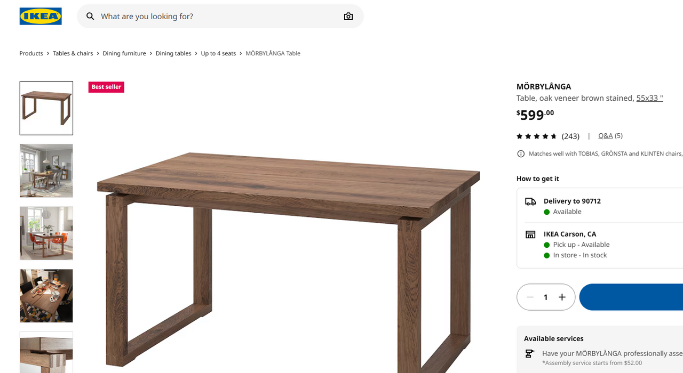Decrease quantity with the minus button
Screen dimensions: 683x373
click(x=530, y=297)
